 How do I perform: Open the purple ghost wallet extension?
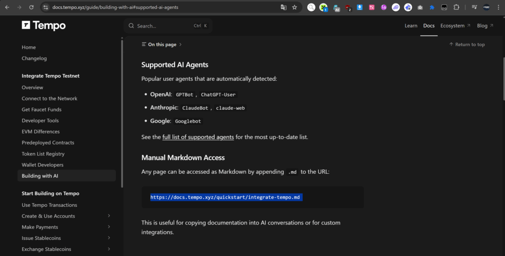pos(396,7)
